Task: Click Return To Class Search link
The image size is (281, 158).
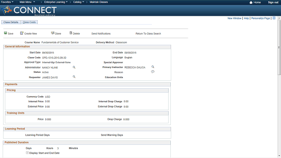Action: coord(148,34)
